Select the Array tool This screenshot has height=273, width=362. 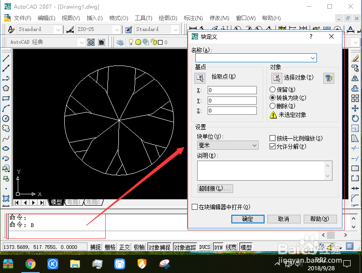(x=355, y=98)
